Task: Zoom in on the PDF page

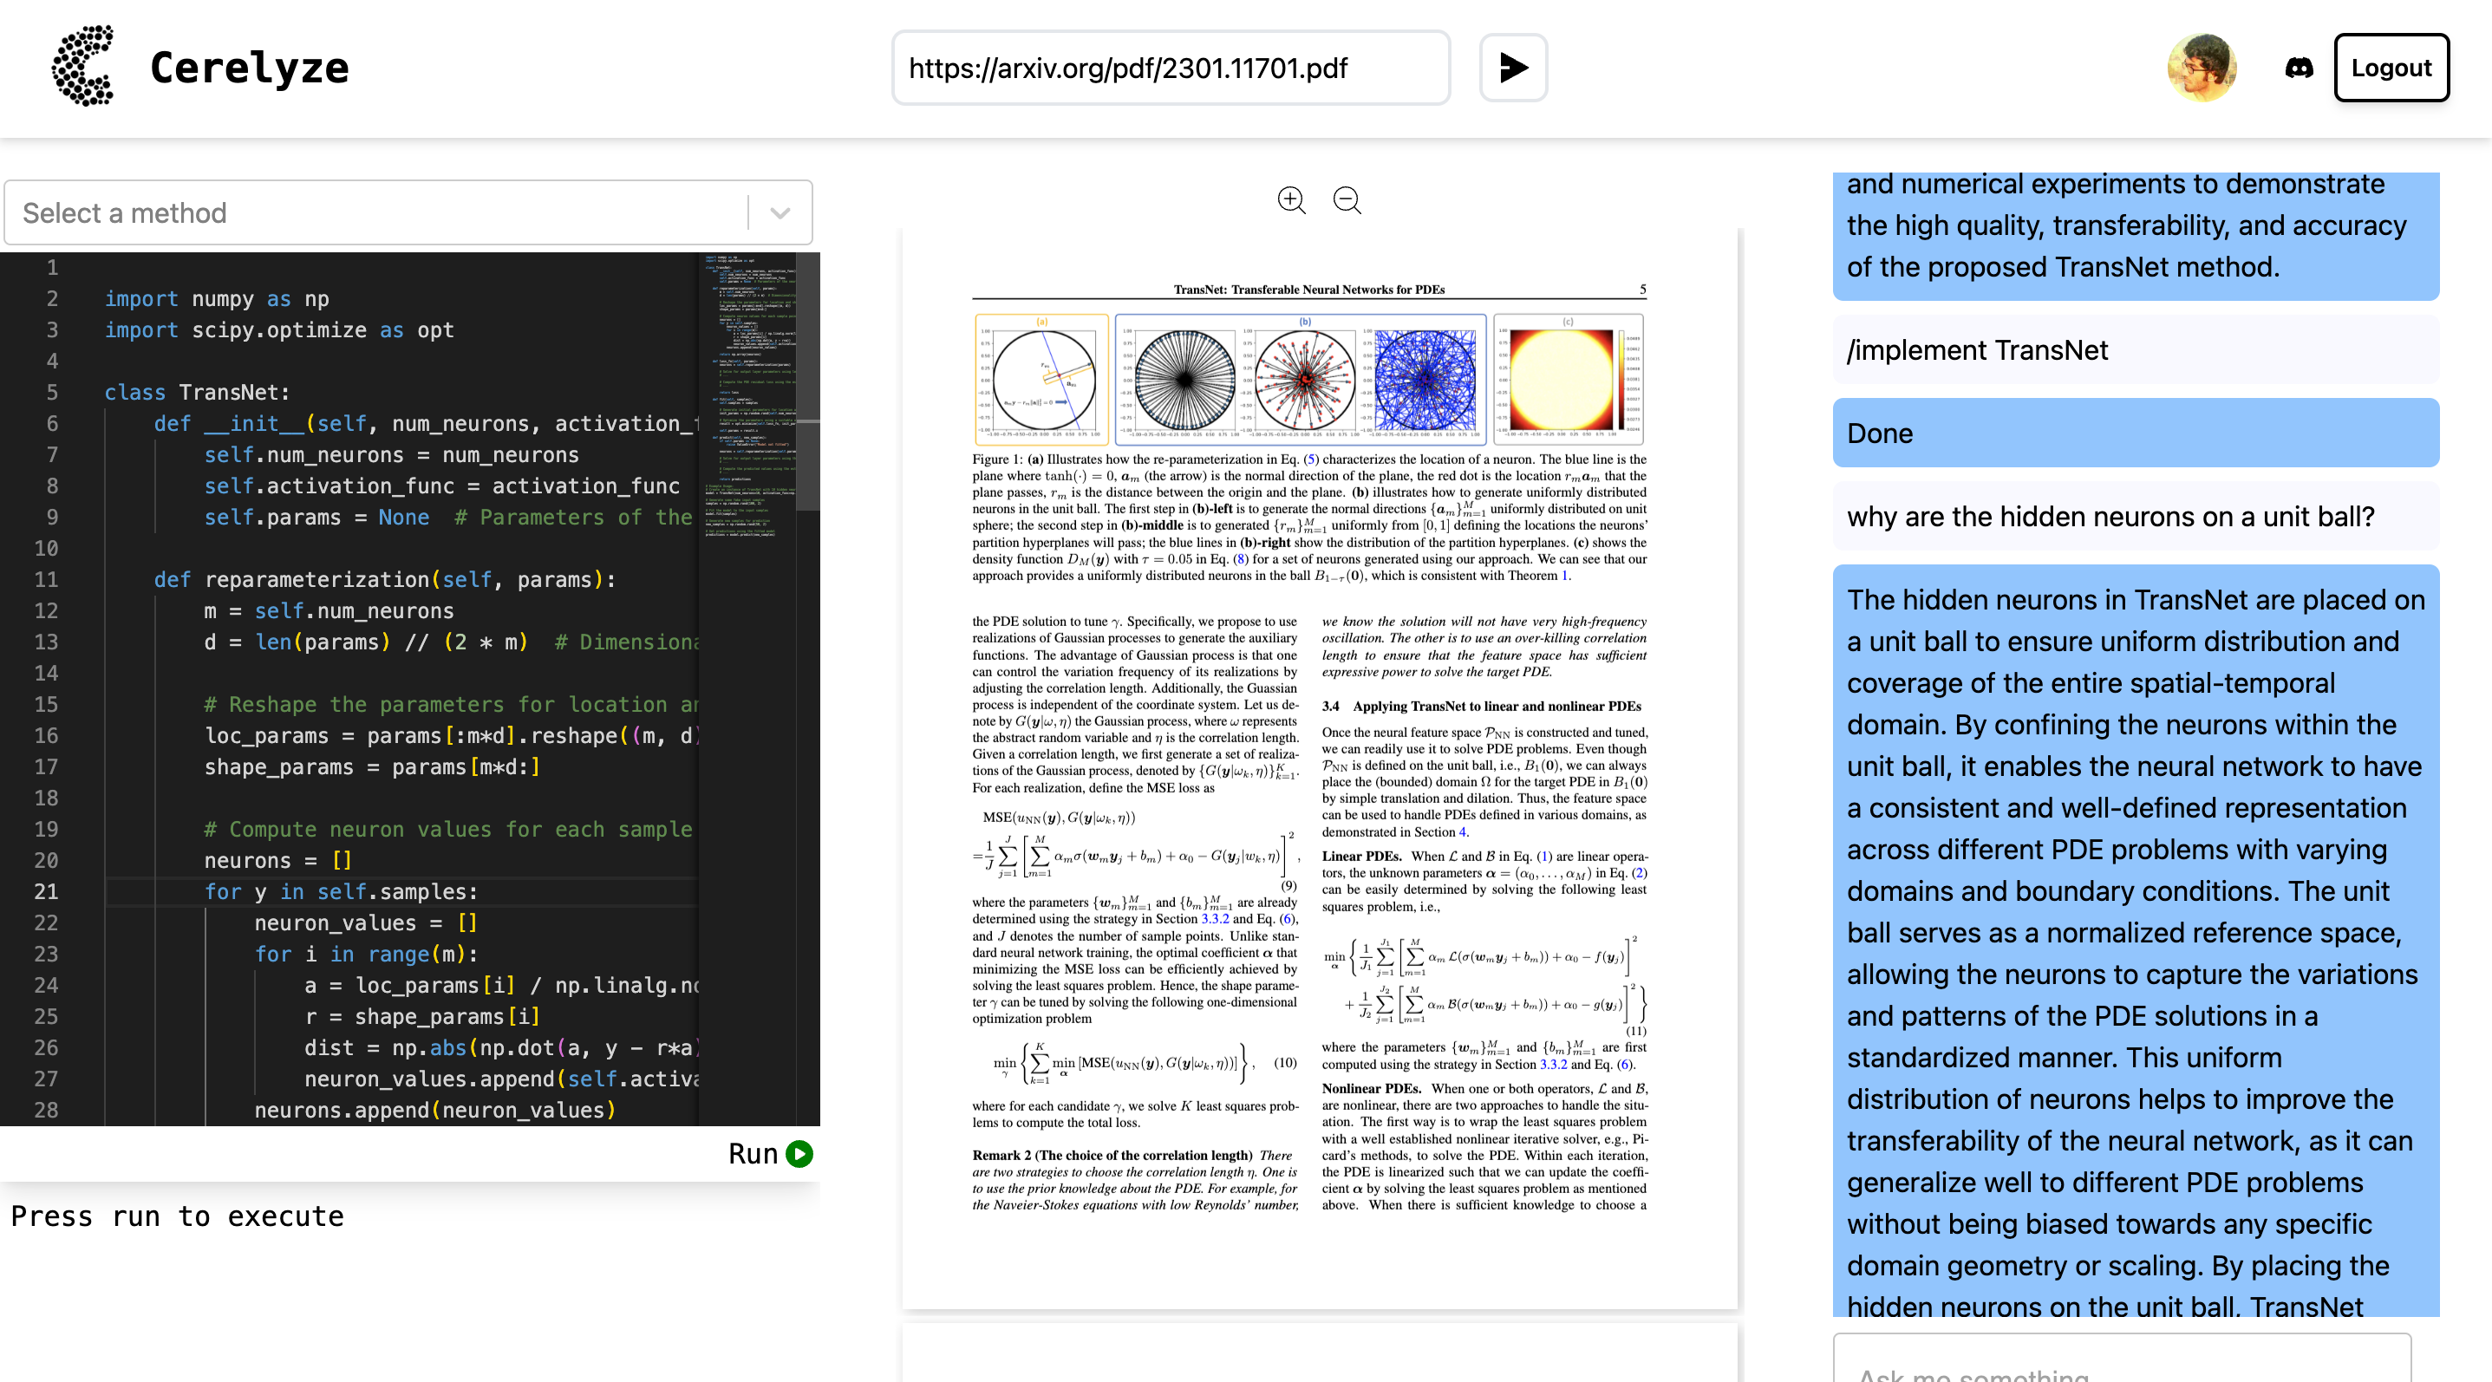Action: click(1291, 200)
